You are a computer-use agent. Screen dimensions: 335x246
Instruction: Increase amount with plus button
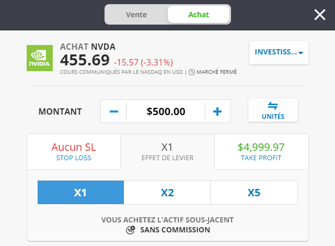(x=218, y=111)
